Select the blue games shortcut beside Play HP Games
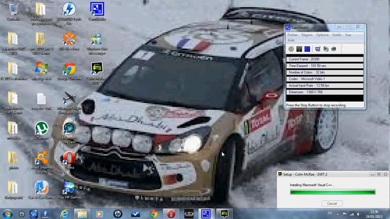 tap(41, 190)
